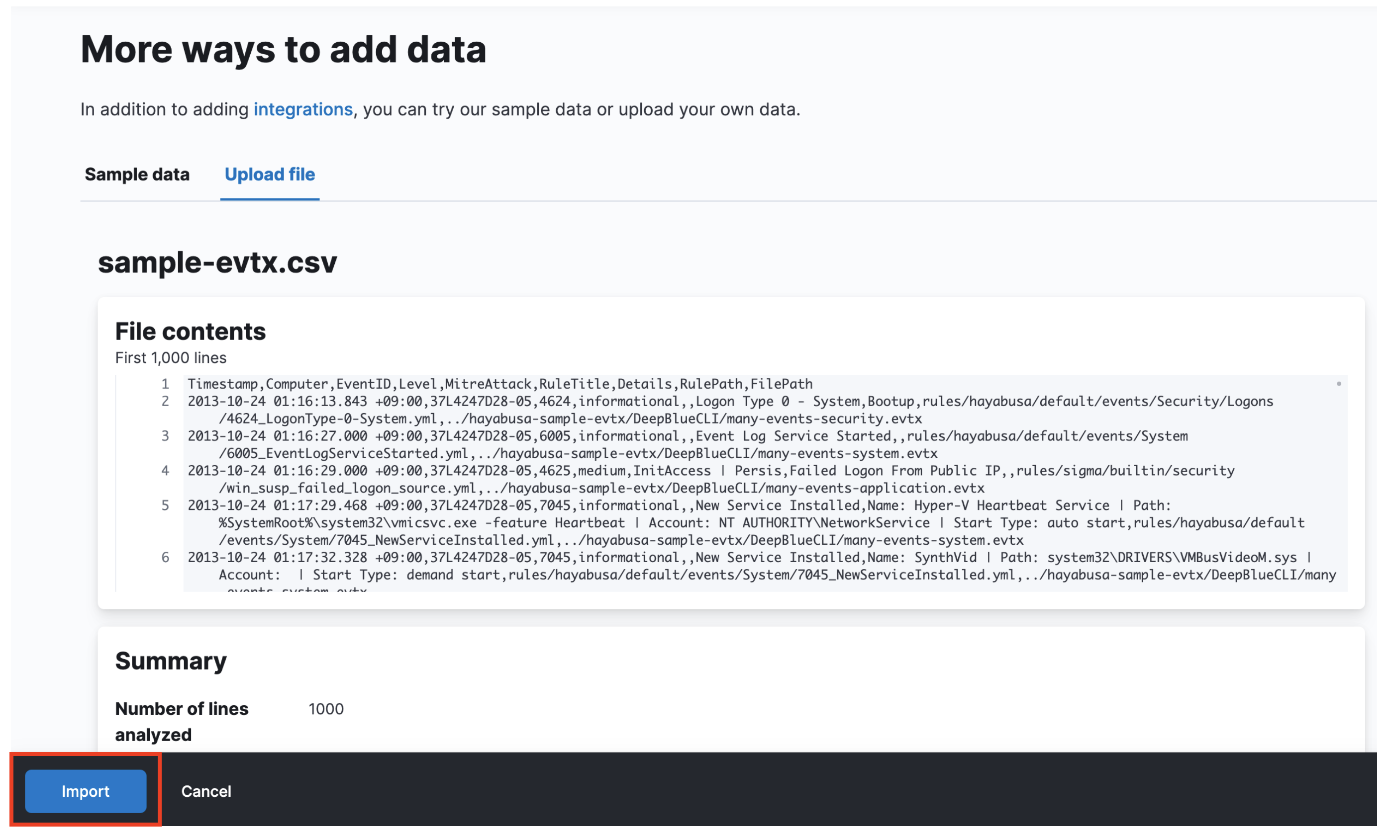The image size is (1388, 837).
Task: Click the scrollbar dot in File contents
Action: tap(1339, 383)
